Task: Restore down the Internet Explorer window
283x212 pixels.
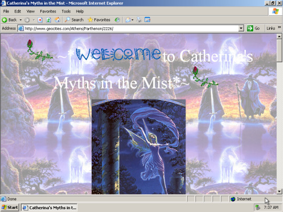Action: [273, 3]
